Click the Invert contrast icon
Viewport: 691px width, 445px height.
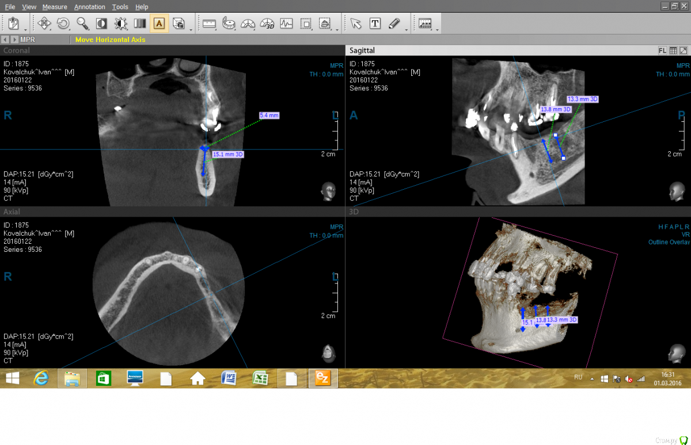[101, 24]
